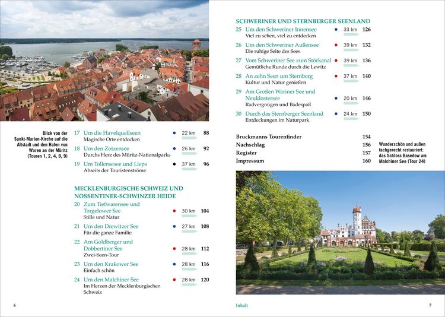This screenshot has width=445, height=317.
Task: Open the Impressum entry
Action: click(250, 161)
